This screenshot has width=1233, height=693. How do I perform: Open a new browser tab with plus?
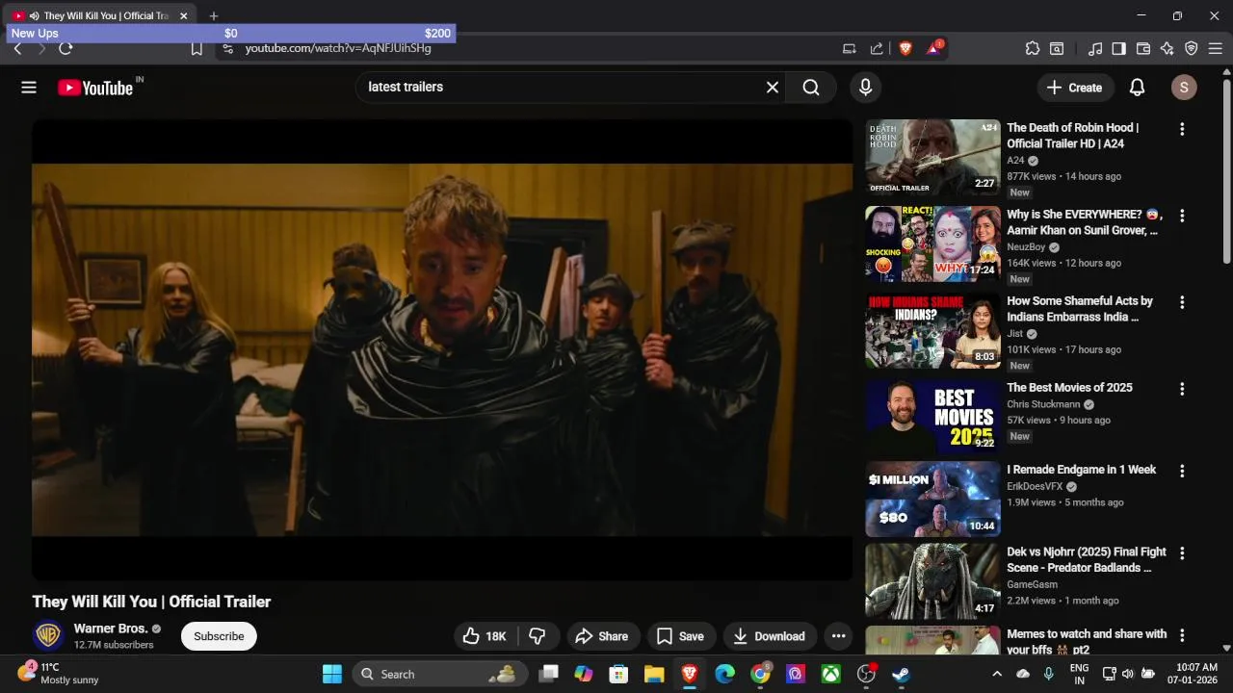tap(214, 15)
